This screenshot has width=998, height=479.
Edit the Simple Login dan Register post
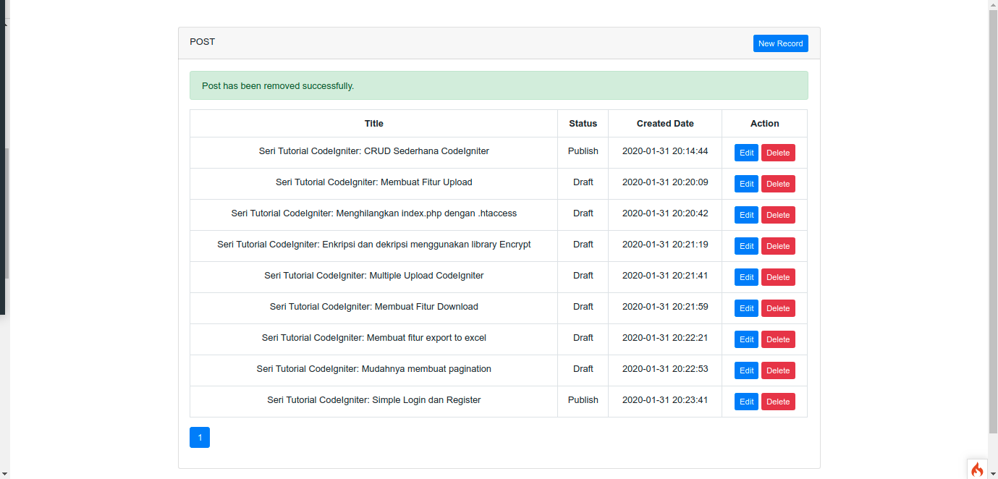coord(746,402)
